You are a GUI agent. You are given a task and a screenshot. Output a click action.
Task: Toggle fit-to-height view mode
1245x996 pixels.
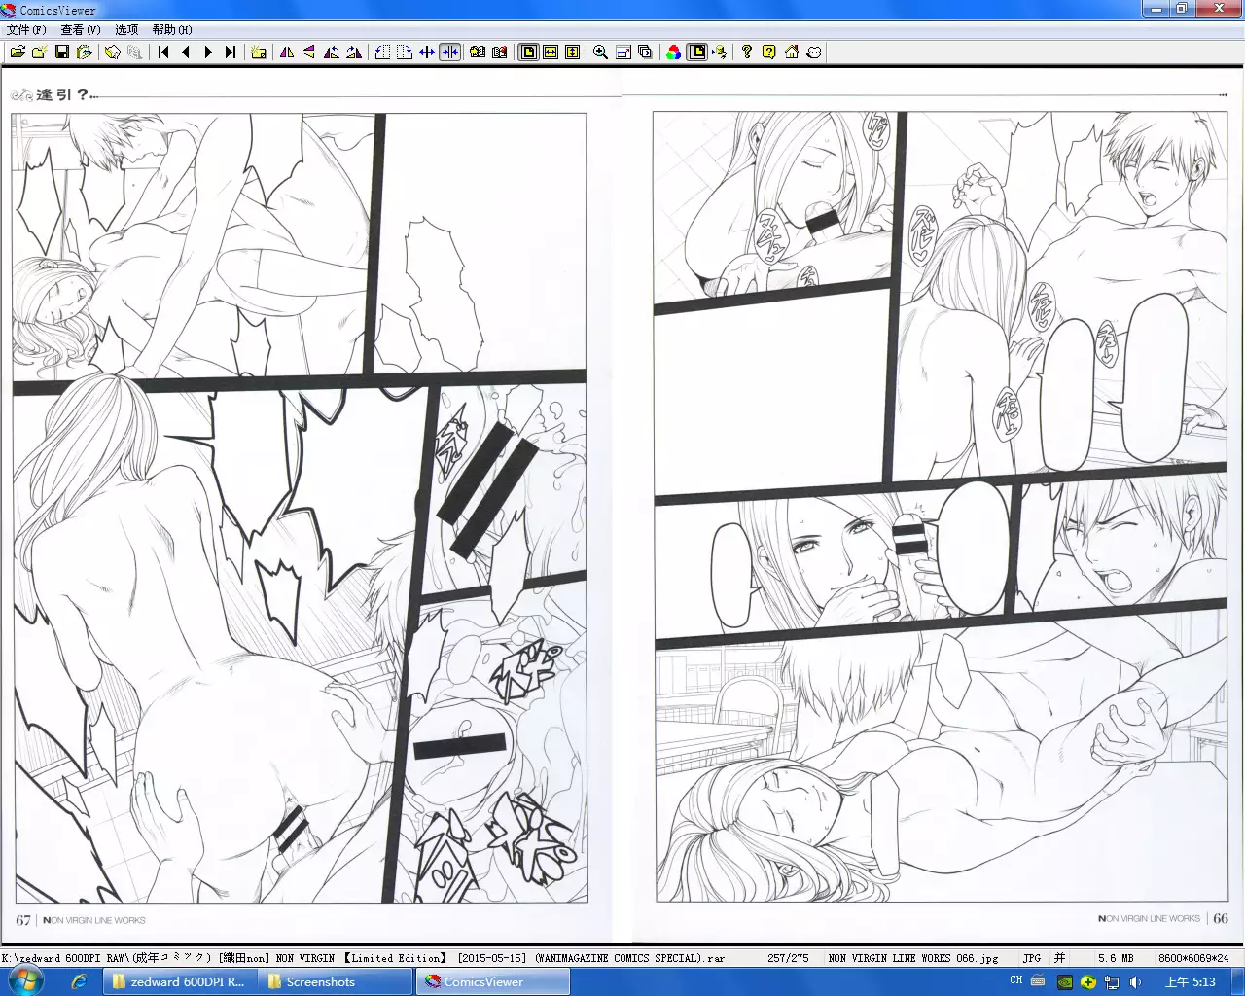pos(573,53)
